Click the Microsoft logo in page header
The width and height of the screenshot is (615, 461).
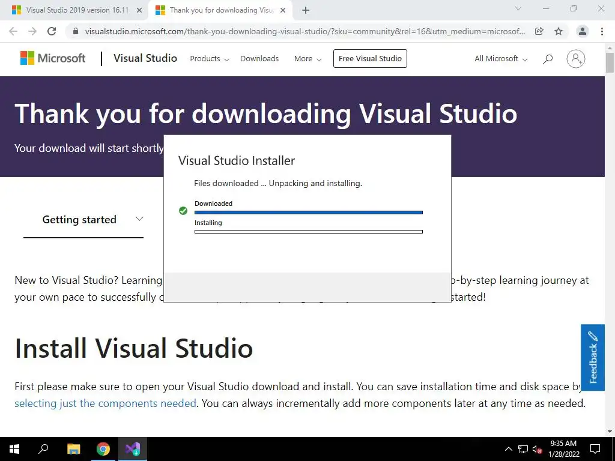click(x=53, y=58)
